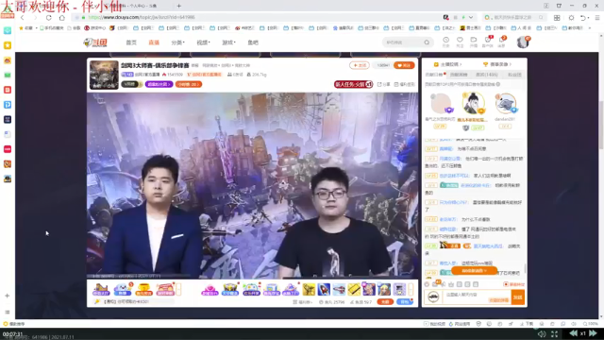Select the rocket gift icon
Screen dimensions: 604x340
[x=324, y=289]
